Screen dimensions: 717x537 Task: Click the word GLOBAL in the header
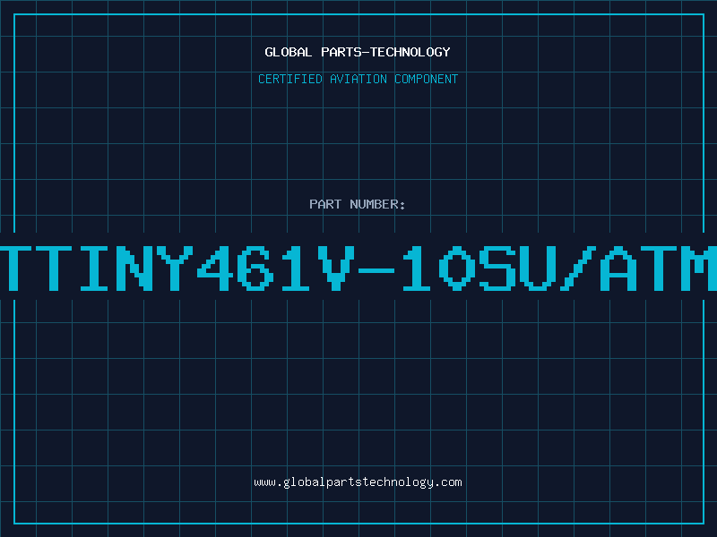click(x=289, y=52)
